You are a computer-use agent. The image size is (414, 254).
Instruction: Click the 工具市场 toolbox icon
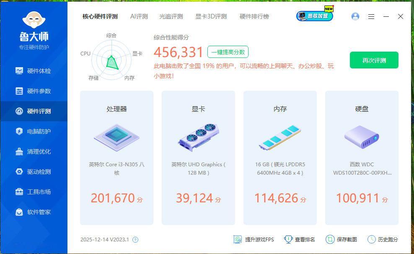(x=19, y=192)
